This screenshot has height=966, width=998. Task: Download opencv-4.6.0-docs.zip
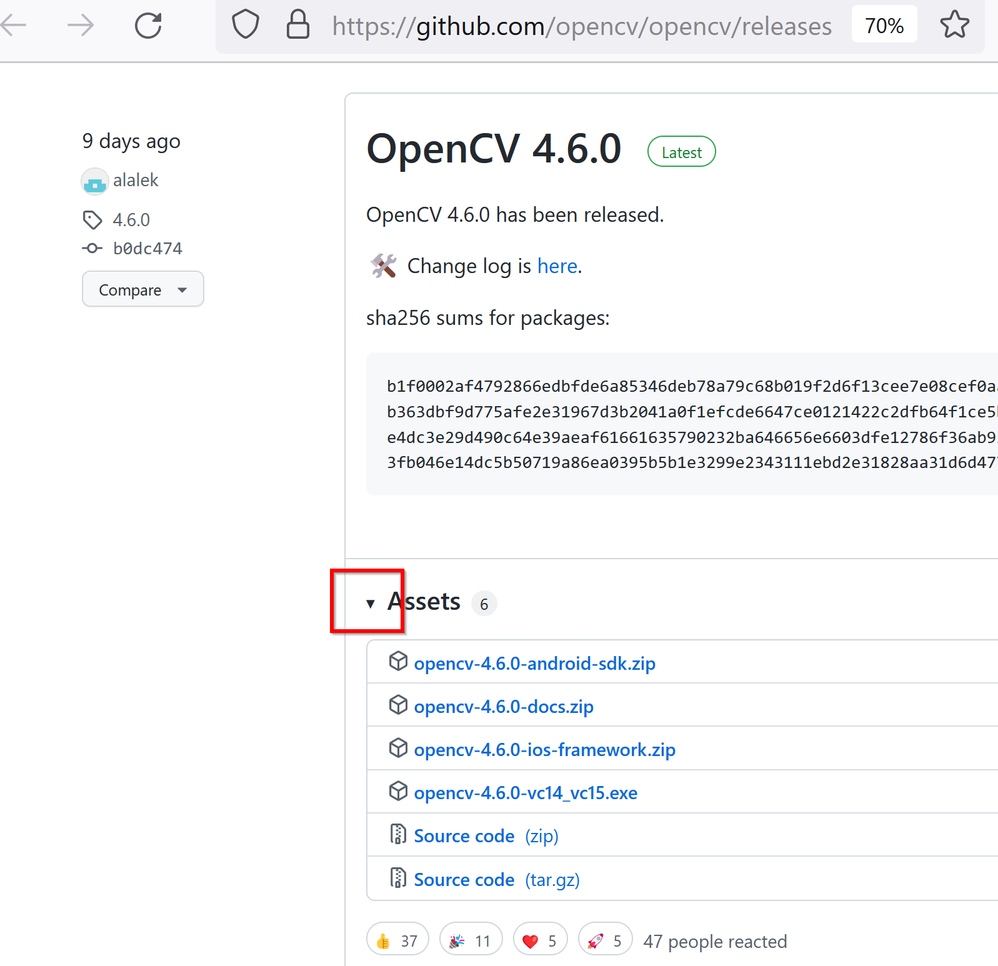[x=504, y=706]
